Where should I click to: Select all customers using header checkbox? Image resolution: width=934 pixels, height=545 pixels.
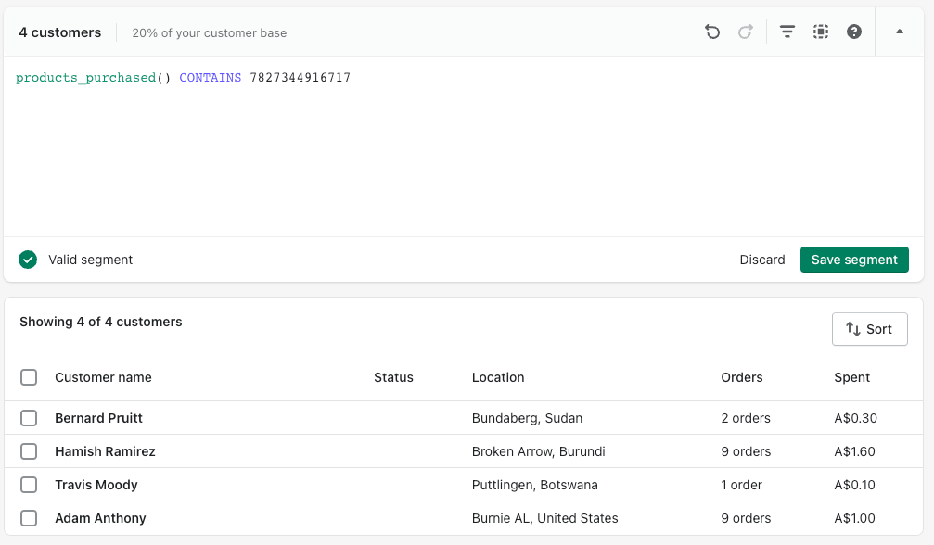click(29, 377)
